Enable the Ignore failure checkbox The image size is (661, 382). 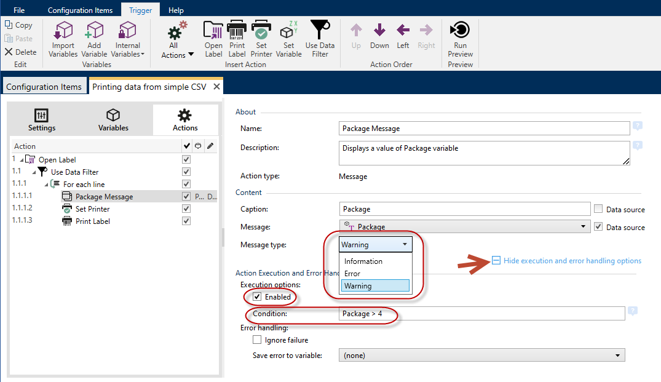click(257, 340)
